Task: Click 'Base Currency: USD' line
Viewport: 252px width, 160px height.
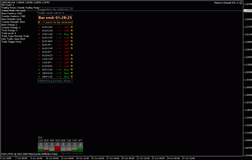Action: pos(12,13)
